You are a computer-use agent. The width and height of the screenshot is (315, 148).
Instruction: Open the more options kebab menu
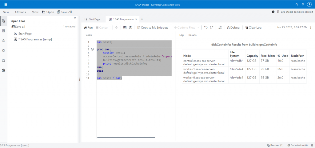tap(311, 27)
